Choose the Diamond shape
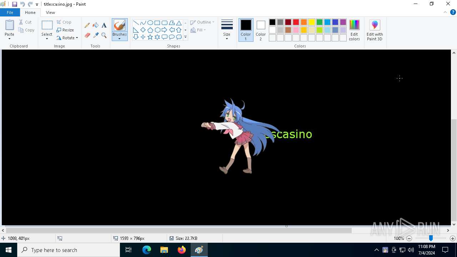457x257 pixels. point(143,30)
